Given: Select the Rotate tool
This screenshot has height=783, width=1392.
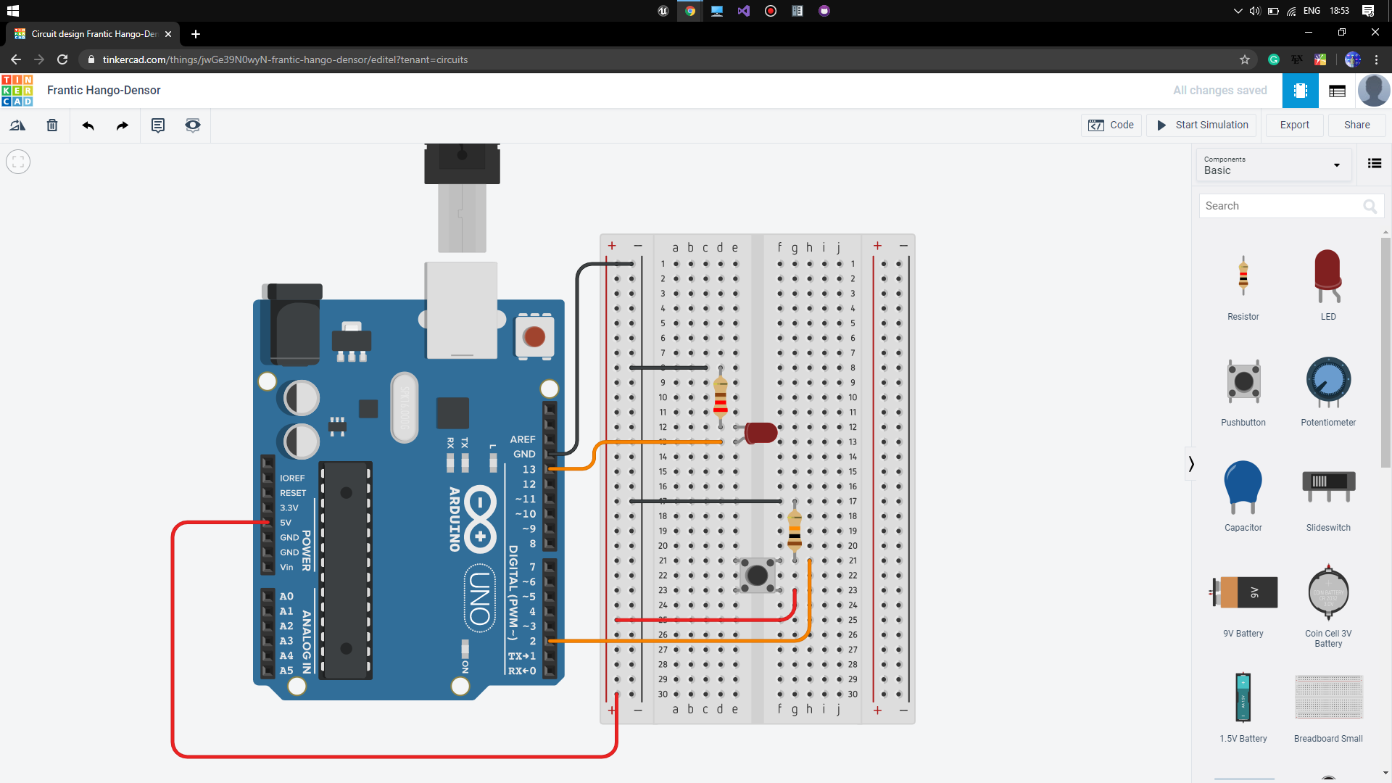Looking at the screenshot, I should [x=17, y=125].
